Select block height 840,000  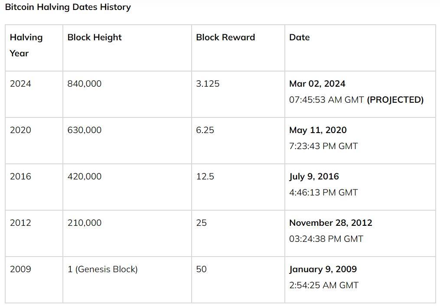[84, 84]
